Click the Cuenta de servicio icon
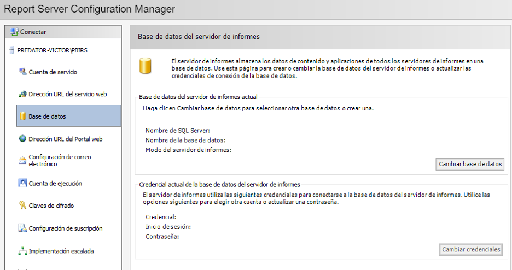Viewport: 512px width, 270px height. (x=22, y=72)
